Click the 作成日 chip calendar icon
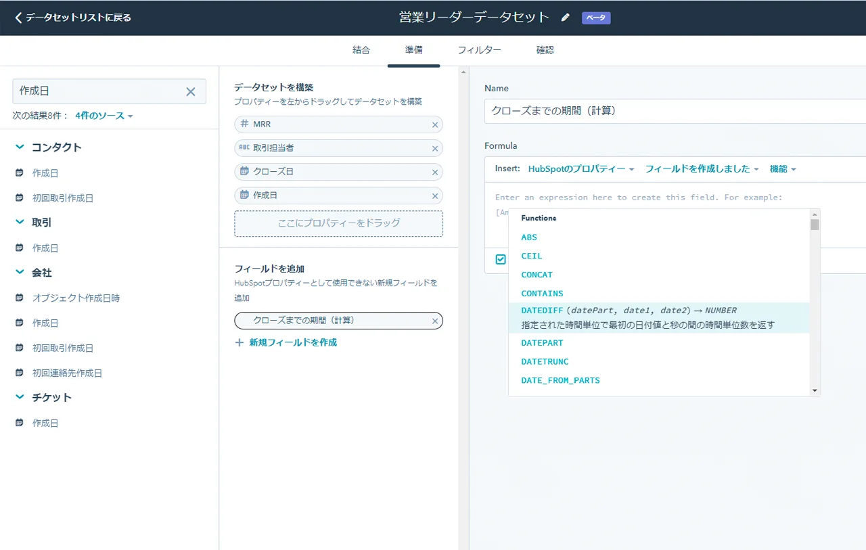 244,195
